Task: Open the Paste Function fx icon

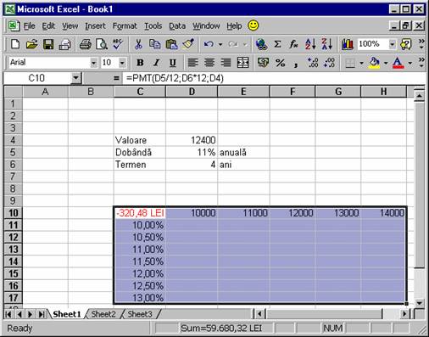Action: [293, 44]
